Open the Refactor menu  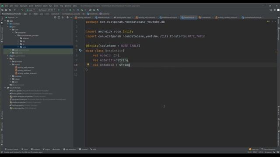pyautogui.click(x=38, y=6)
